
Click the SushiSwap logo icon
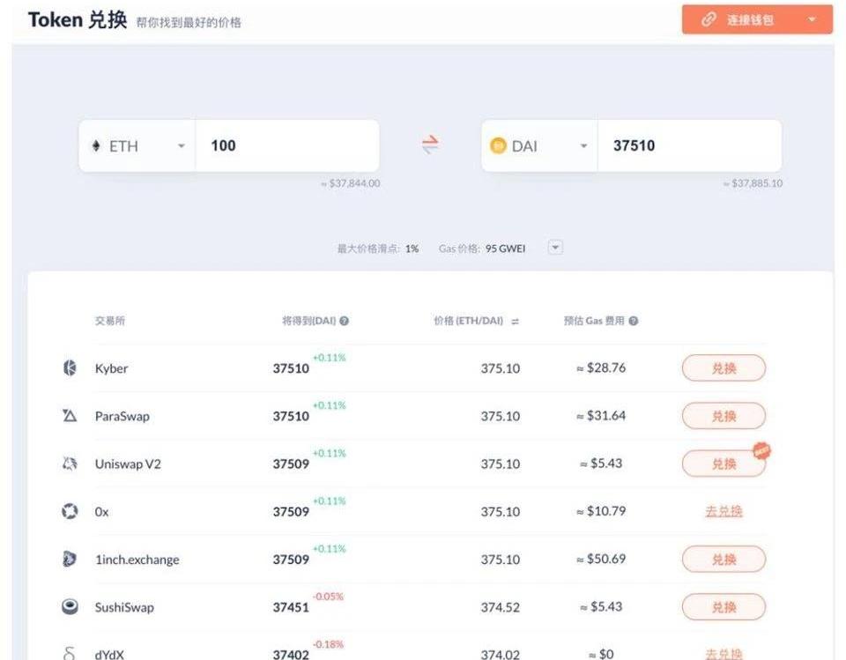click(x=70, y=606)
